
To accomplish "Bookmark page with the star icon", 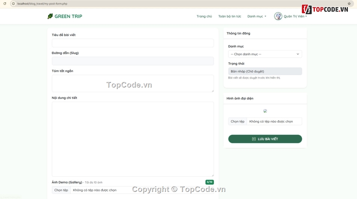I will tap(349, 4).
